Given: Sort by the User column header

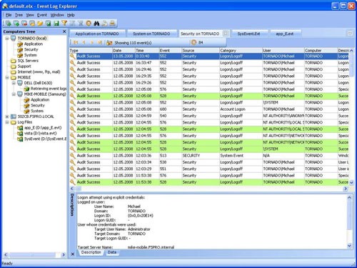Looking at the screenshot, I should [283, 51].
